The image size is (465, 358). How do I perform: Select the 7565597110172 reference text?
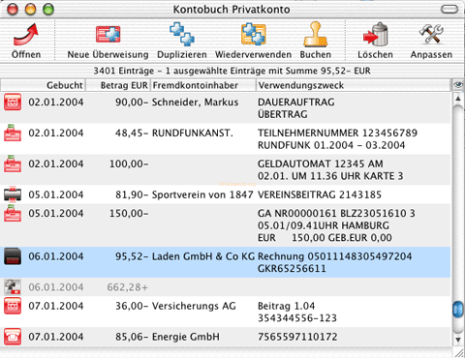coord(297,337)
